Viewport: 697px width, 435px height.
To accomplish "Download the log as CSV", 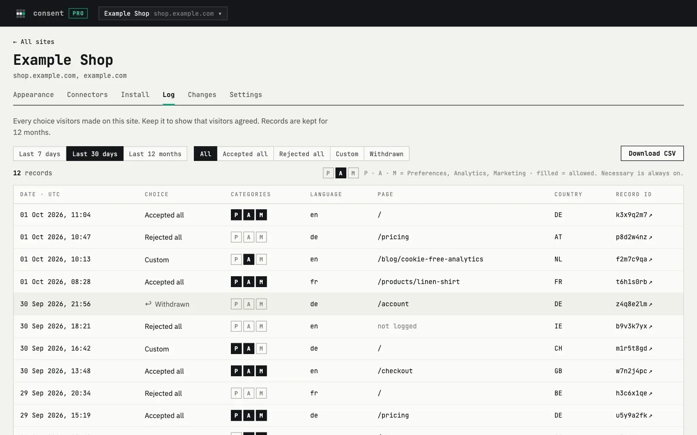I will tap(652, 154).
